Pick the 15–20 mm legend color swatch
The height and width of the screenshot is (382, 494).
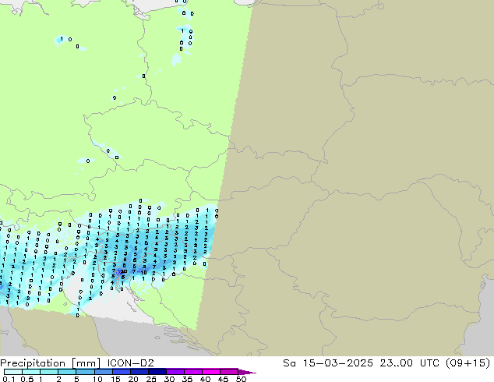click(121, 372)
